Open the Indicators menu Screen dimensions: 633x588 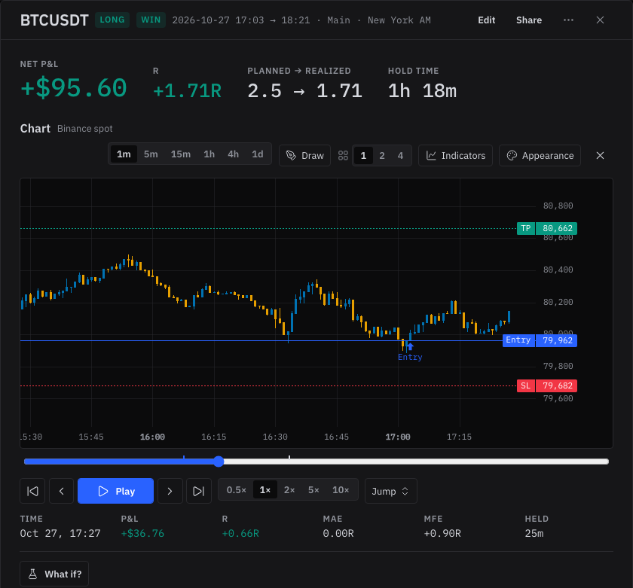(x=455, y=156)
